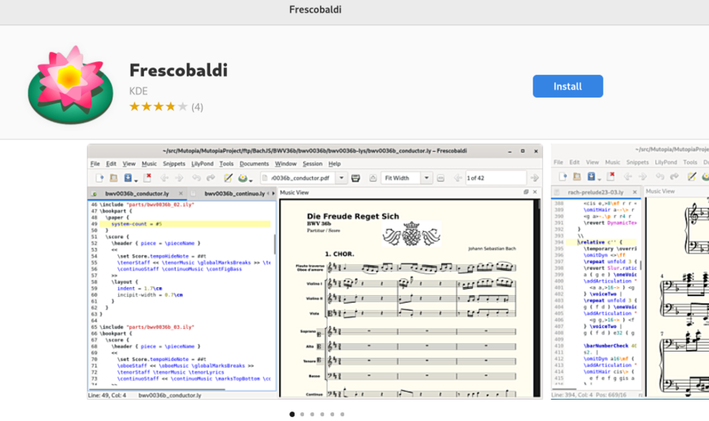Click the LilyPond engrave icon in first screenshot
The height and width of the screenshot is (421, 709).
point(243,178)
